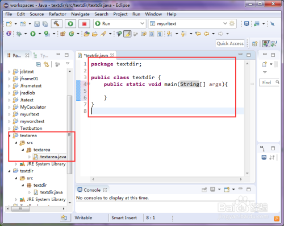Select the myurltext project in explorer

[x=30, y=114]
